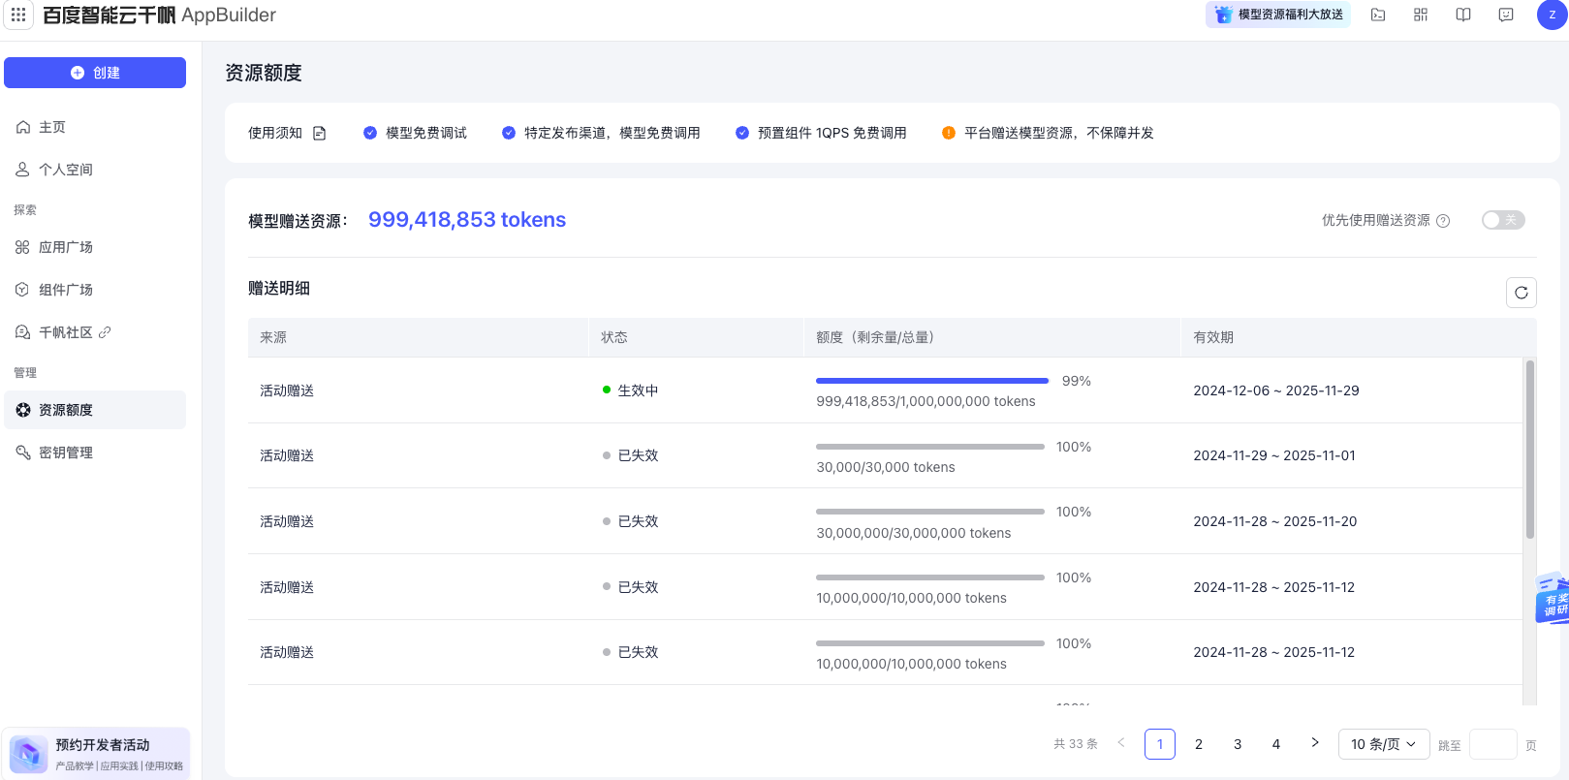The width and height of the screenshot is (1569, 780).
Task: Click the 模型资源福利大放送 promotion banner
Action: [x=1278, y=15]
